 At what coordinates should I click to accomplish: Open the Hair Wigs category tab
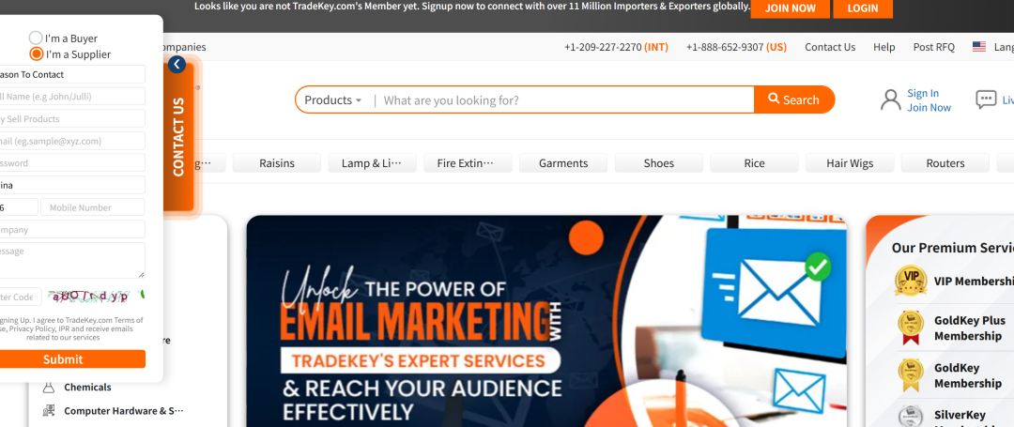[850, 163]
